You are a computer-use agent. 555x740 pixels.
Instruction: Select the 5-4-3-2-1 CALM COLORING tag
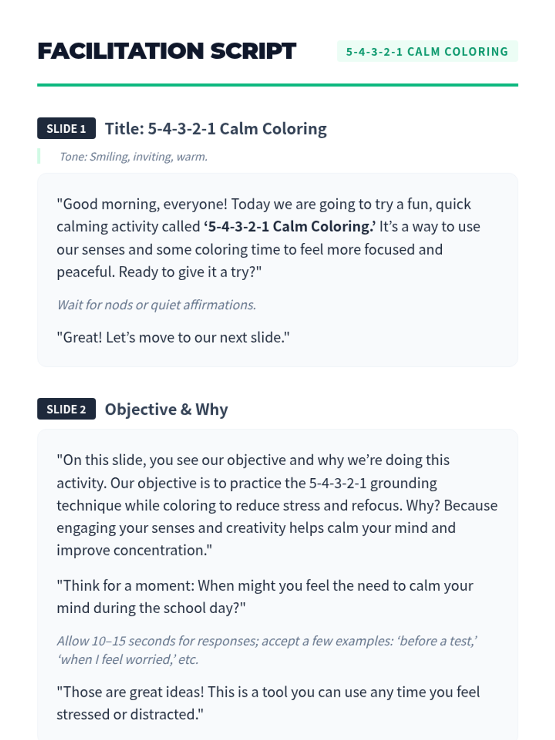pos(427,51)
